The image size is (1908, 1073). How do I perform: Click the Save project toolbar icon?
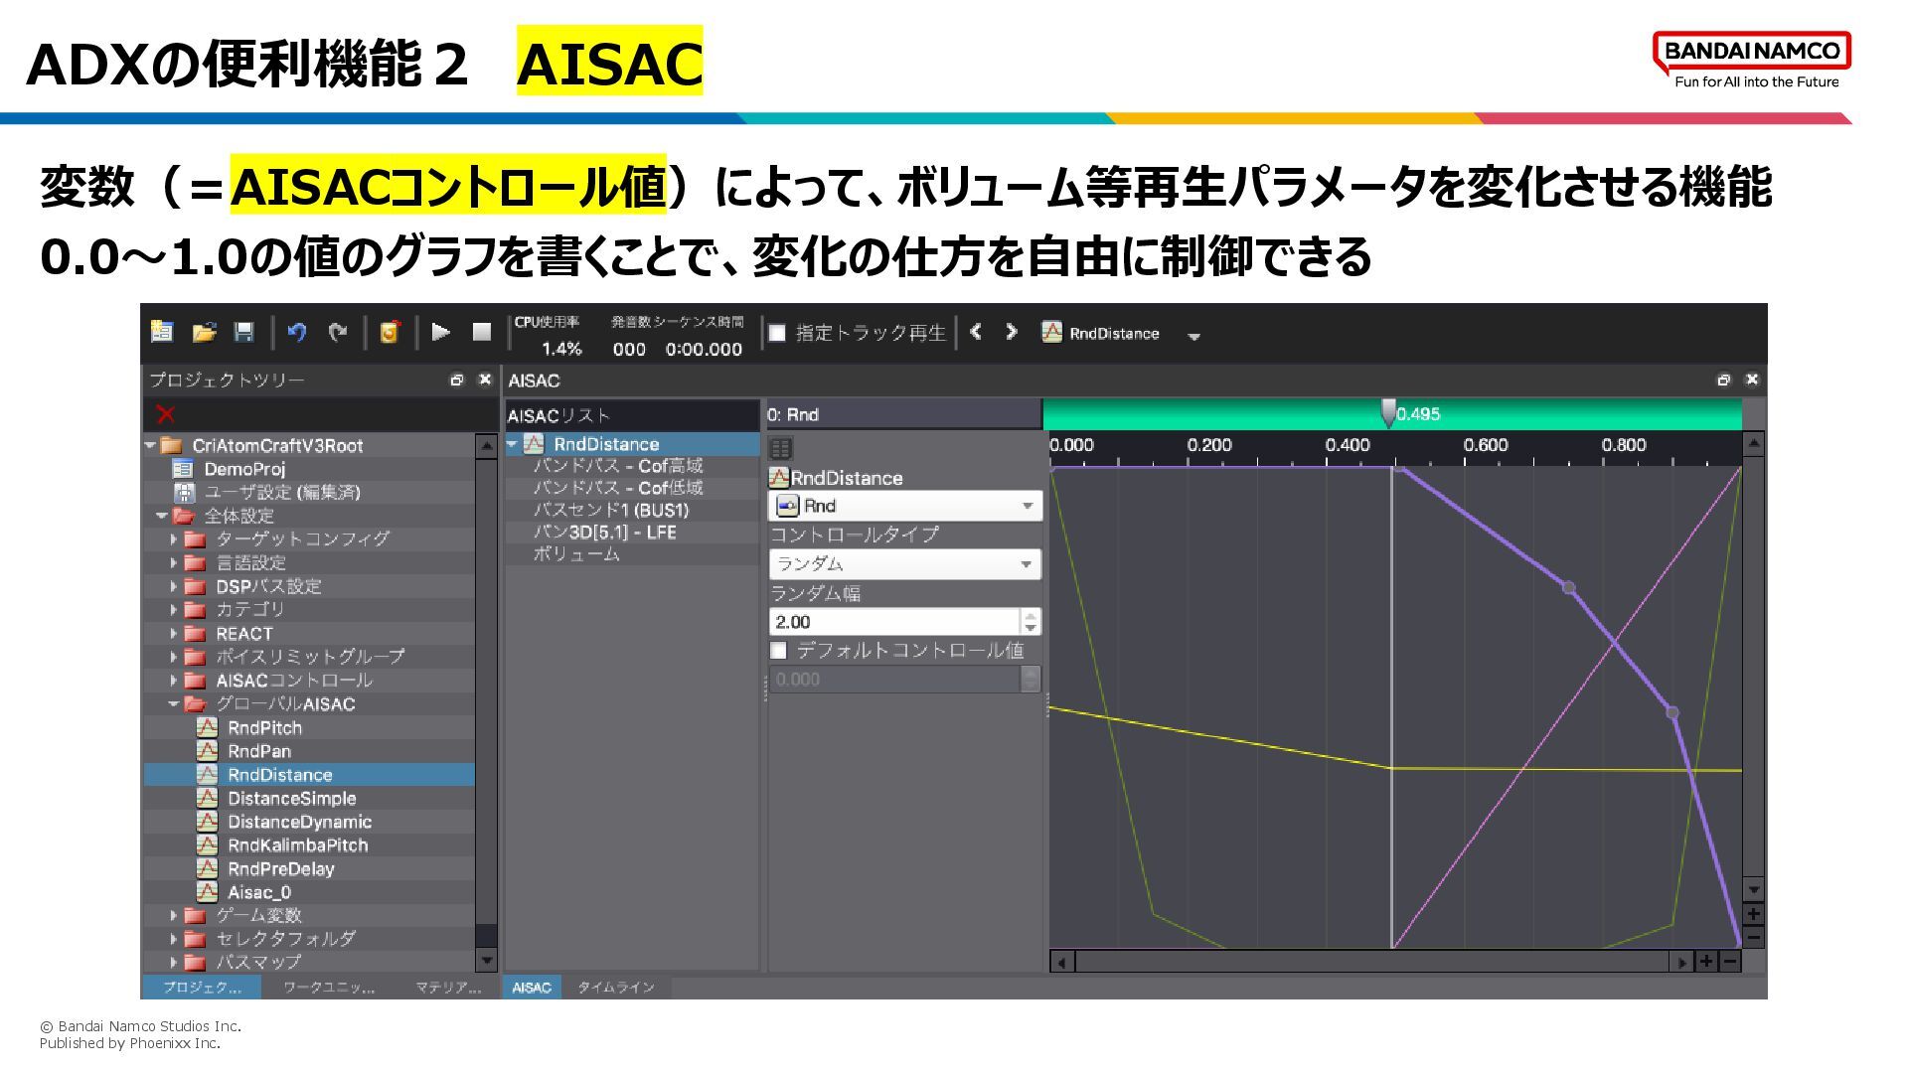[x=243, y=332]
